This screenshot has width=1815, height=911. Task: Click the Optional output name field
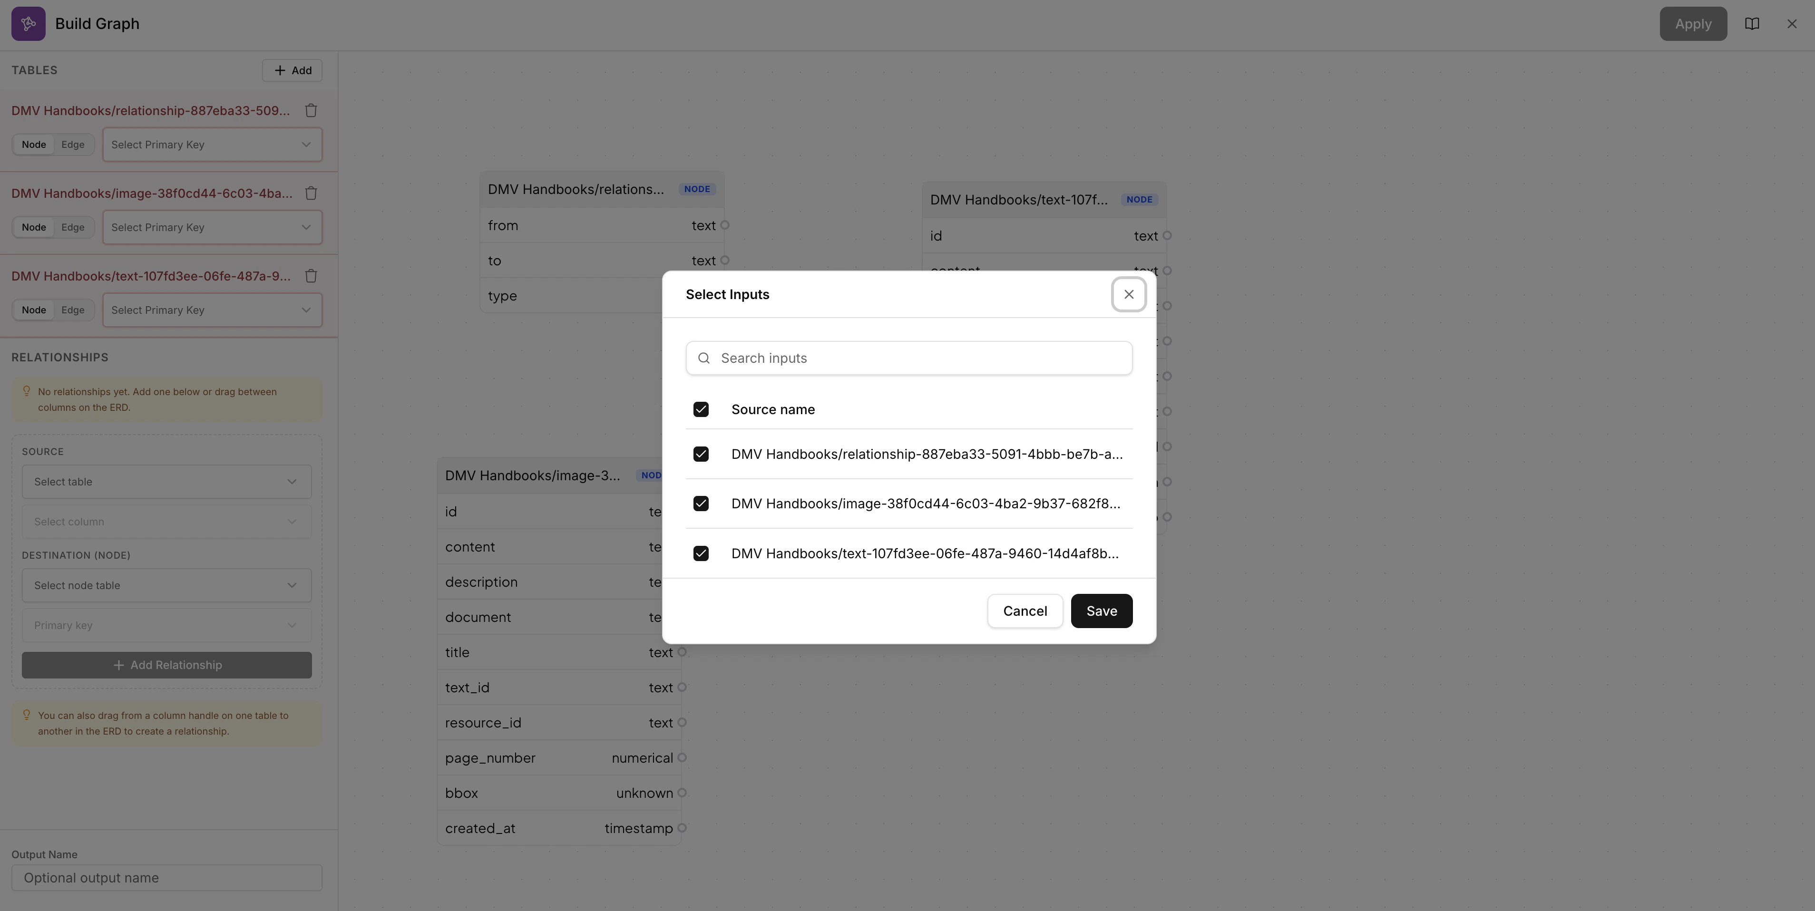(166, 877)
